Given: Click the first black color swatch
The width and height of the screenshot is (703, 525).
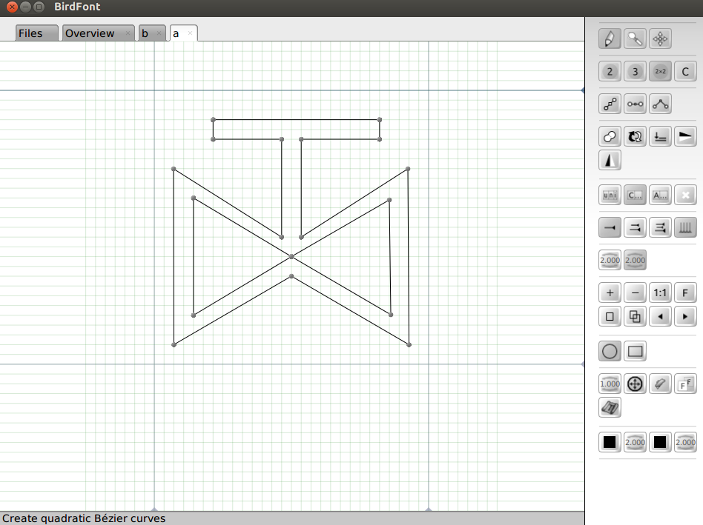Looking at the screenshot, I should (x=610, y=442).
